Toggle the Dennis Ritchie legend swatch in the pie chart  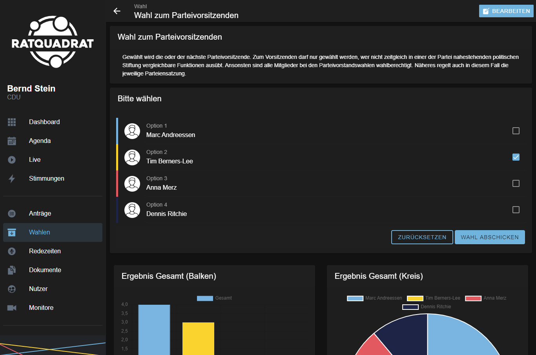(410, 307)
